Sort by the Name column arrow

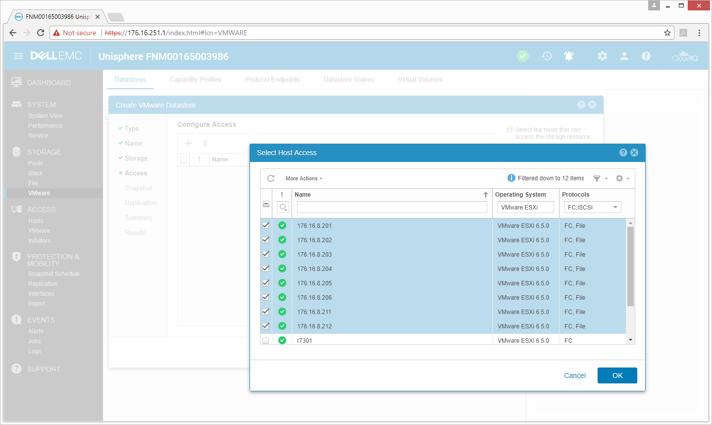(x=486, y=195)
